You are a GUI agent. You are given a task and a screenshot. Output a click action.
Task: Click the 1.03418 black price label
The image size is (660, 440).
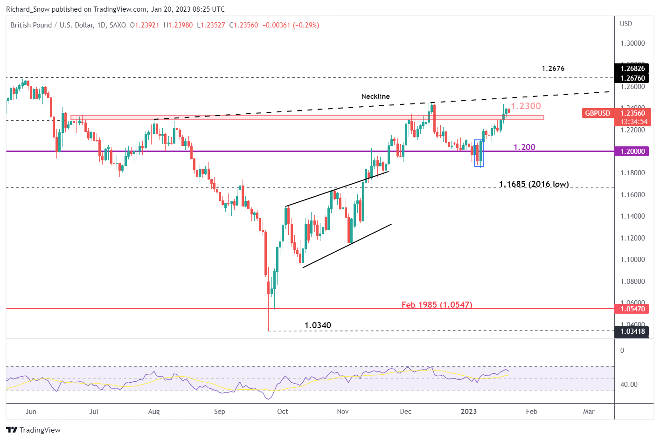click(632, 331)
